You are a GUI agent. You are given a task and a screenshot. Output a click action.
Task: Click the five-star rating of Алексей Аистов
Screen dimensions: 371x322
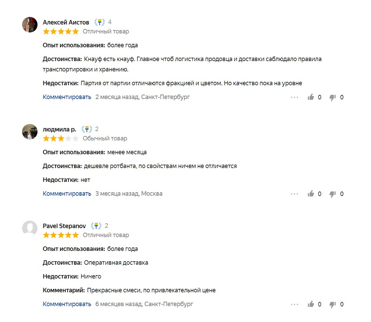(x=61, y=31)
